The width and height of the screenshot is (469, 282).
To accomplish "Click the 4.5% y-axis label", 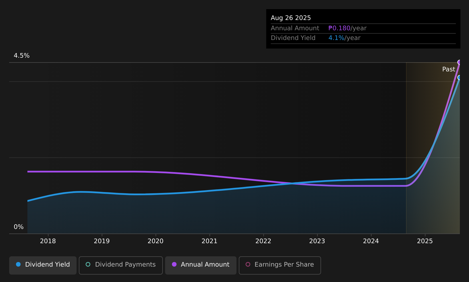I will tap(22, 56).
